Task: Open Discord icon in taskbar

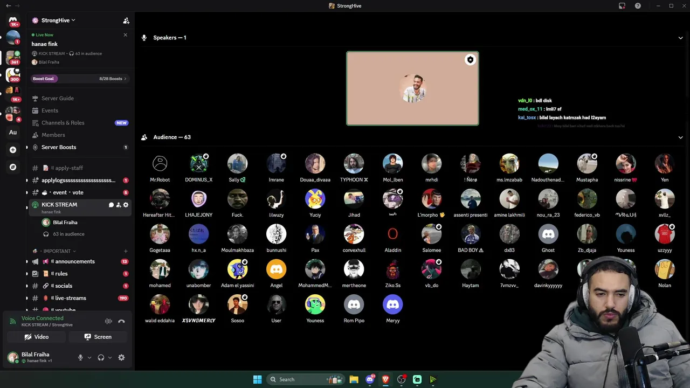Action: (370, 379)
